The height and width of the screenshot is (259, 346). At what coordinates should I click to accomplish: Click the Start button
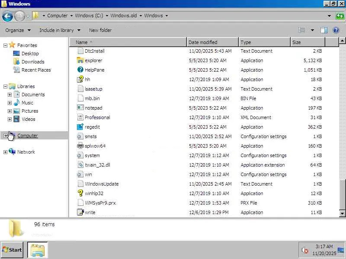coord(12,250)
